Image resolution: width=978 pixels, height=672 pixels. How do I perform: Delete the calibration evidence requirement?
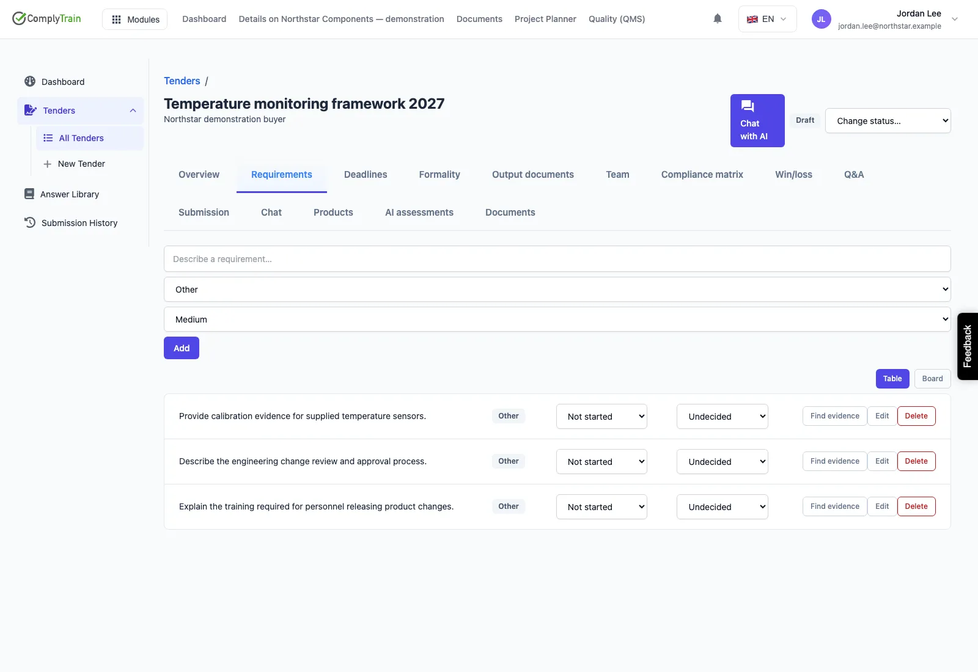point(916,415)
